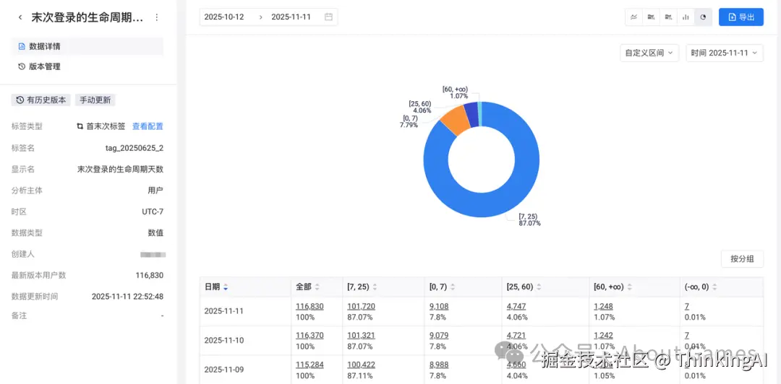Sort table by 全部 column
Image resolution: width=781 pixels, height=384 pixels.
317,287
